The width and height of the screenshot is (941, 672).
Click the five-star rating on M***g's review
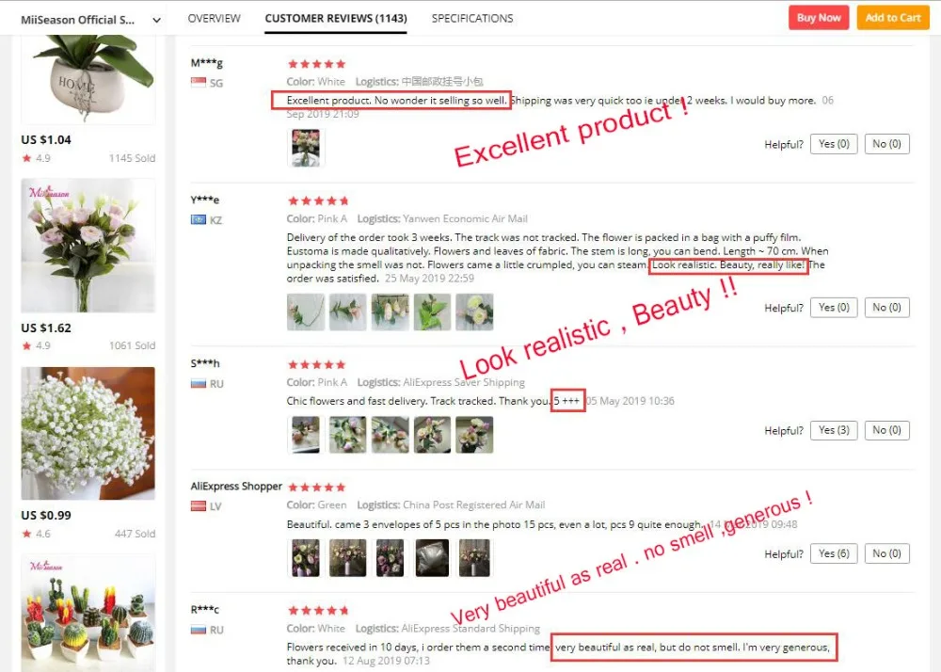317,64
